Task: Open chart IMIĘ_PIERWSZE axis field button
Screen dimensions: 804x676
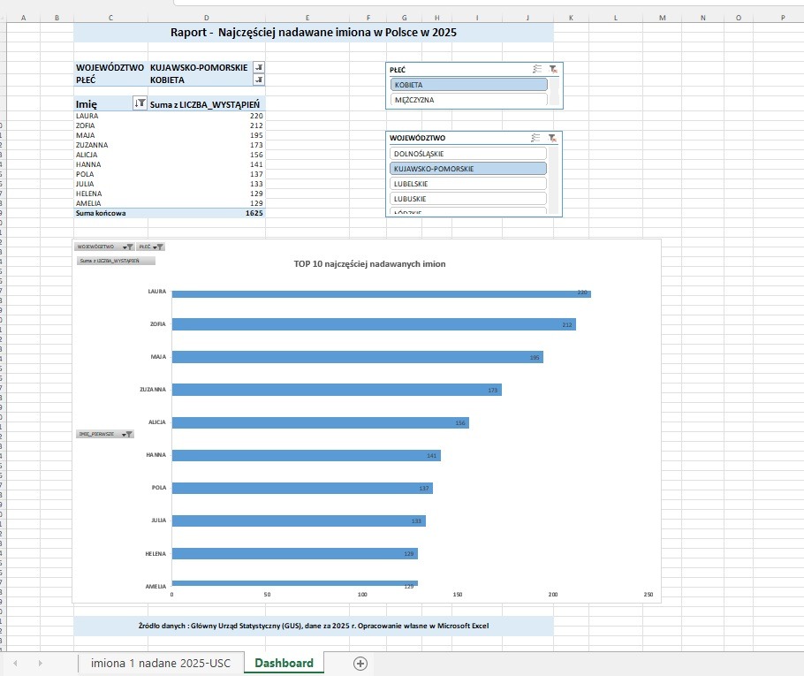Action: tap(105, 434)
